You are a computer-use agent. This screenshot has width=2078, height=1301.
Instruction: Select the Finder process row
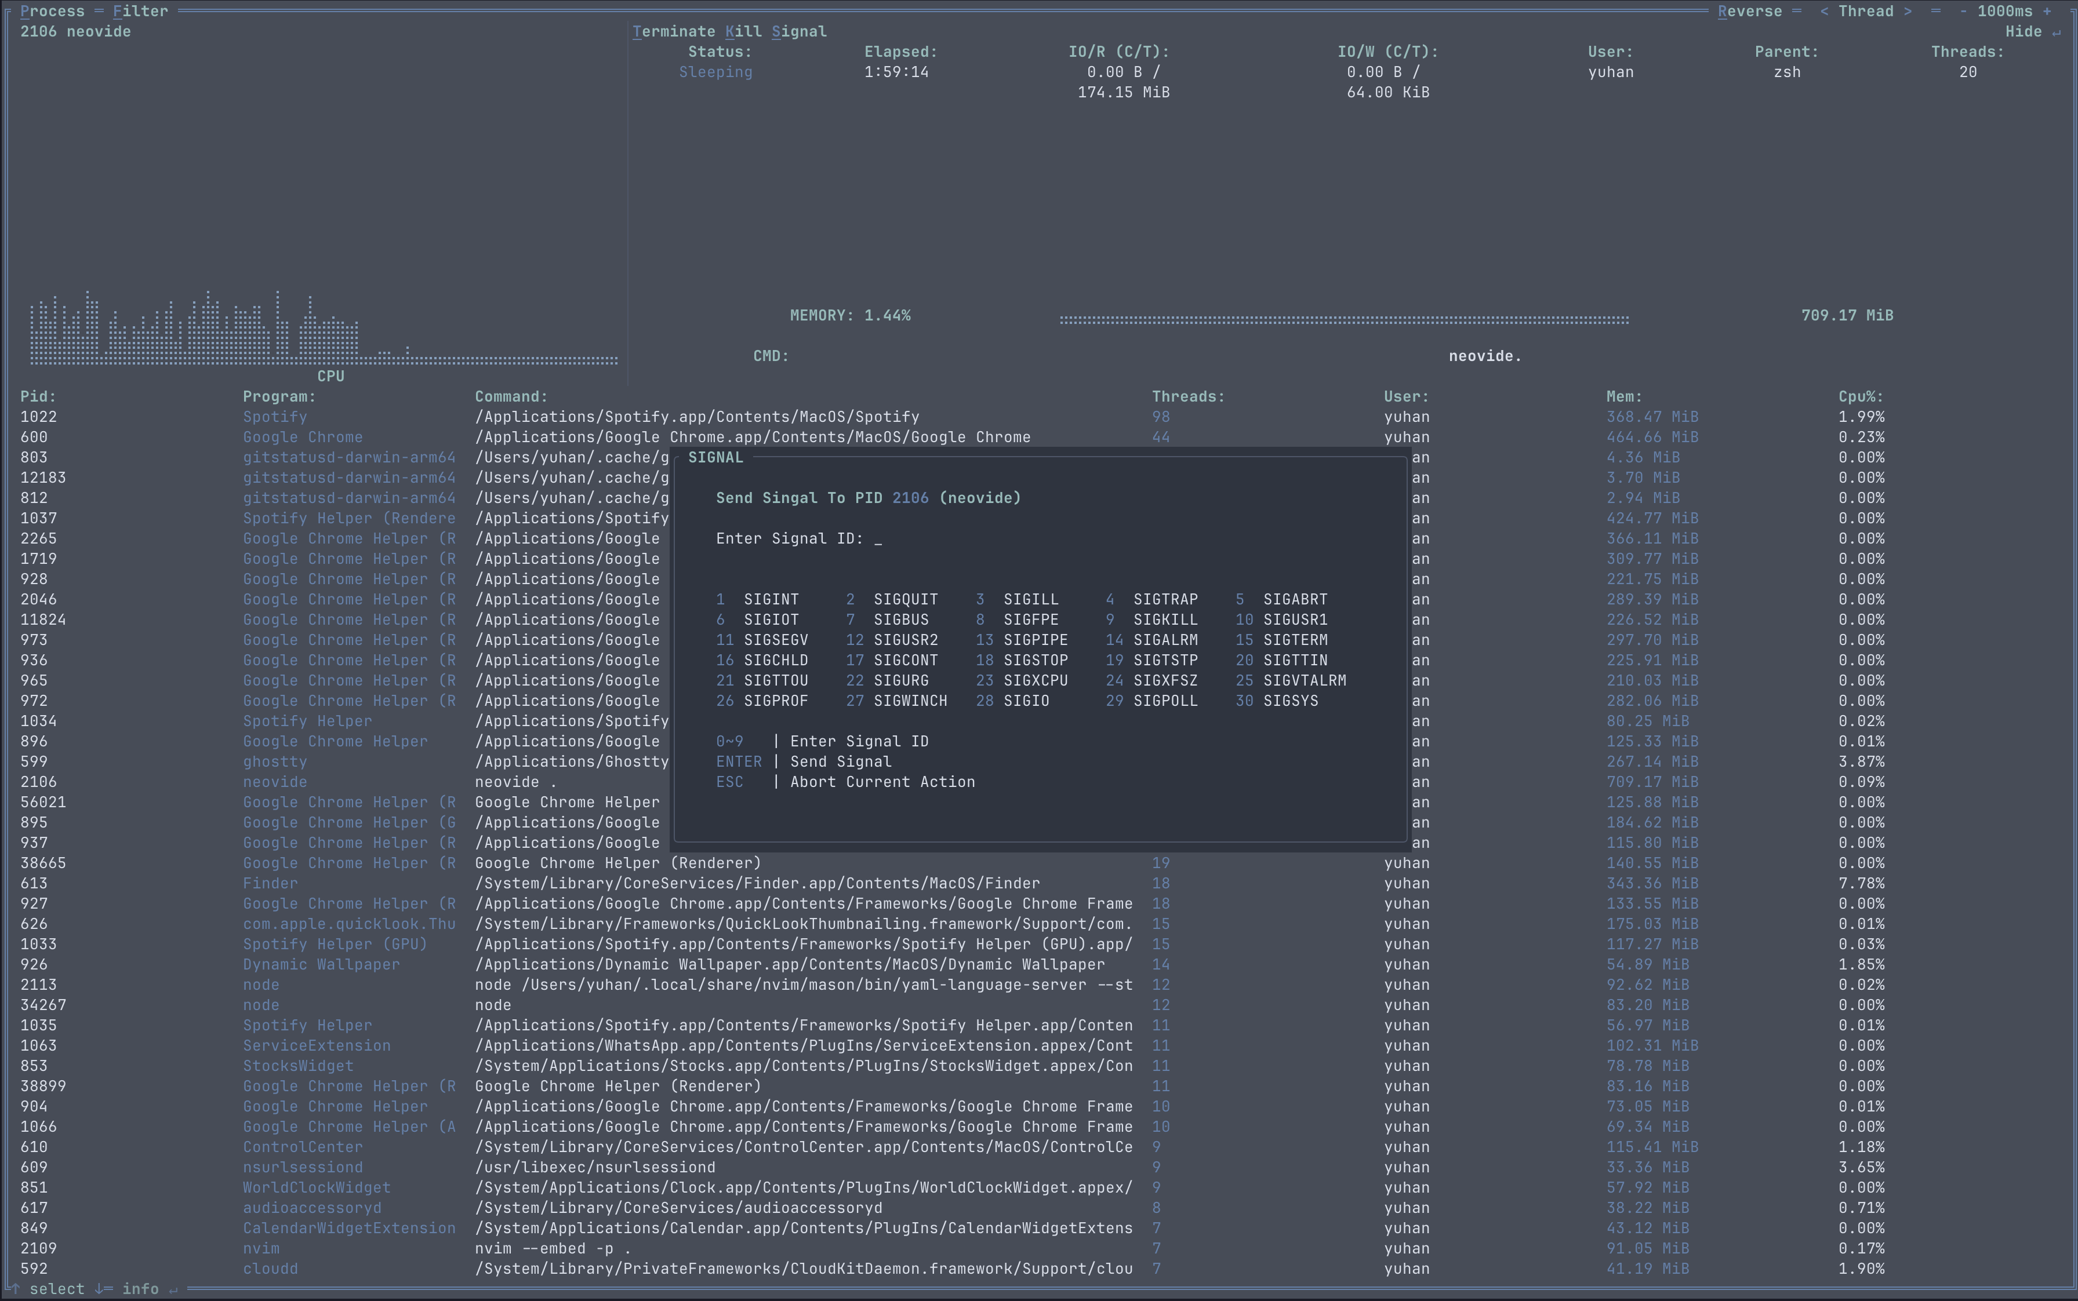point(270,884)
